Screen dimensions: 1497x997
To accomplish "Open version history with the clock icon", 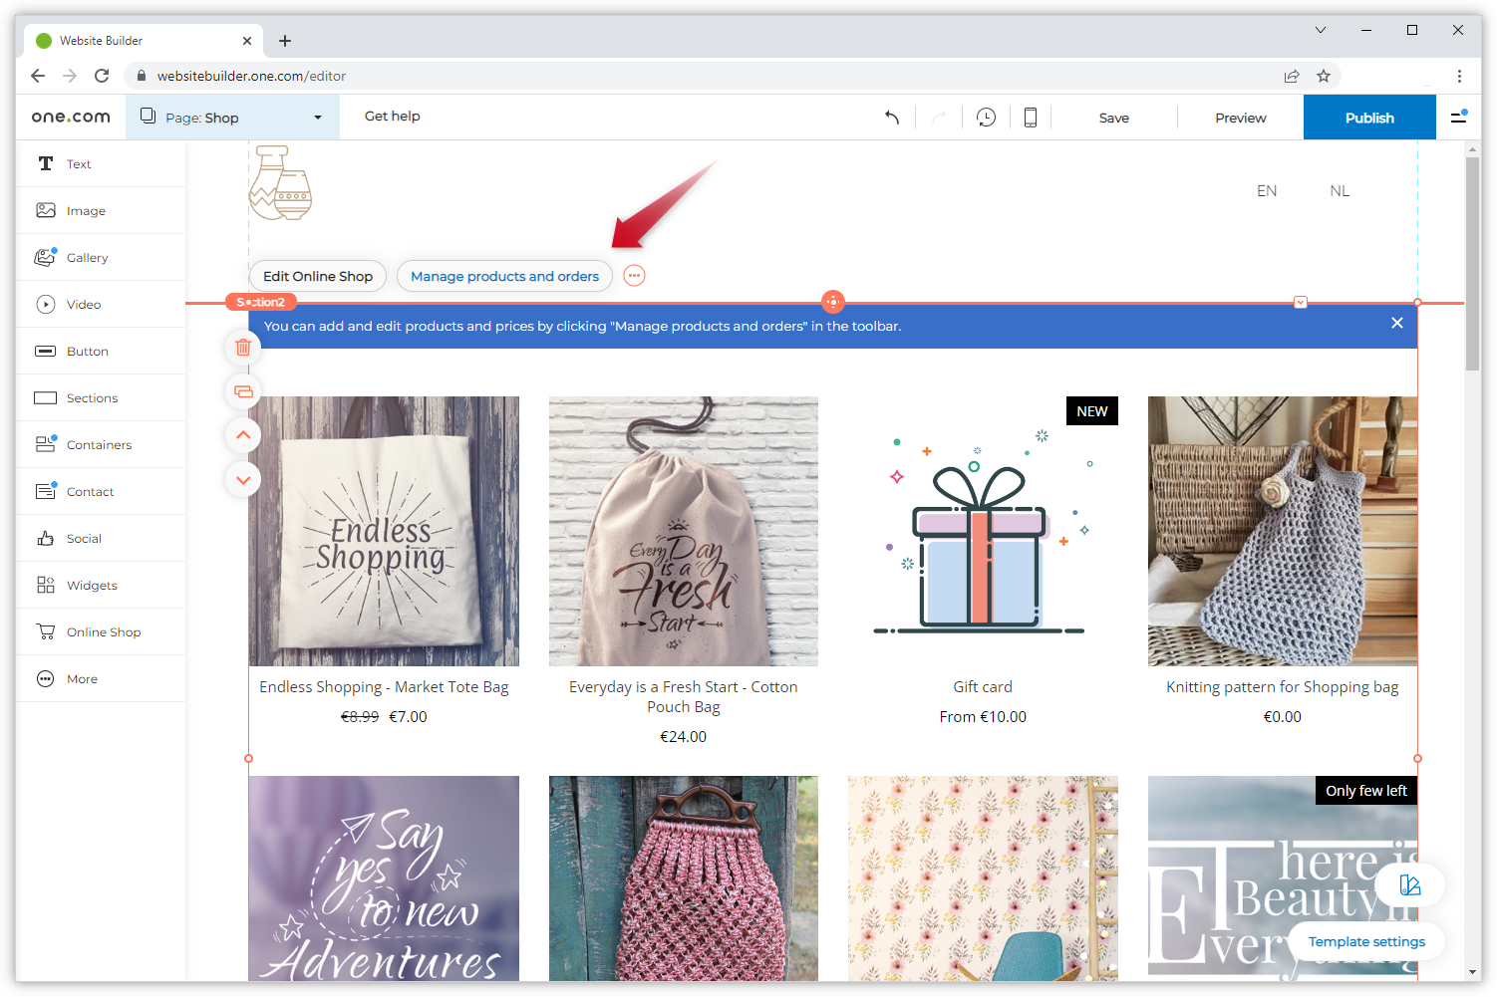I will point(986,117).
